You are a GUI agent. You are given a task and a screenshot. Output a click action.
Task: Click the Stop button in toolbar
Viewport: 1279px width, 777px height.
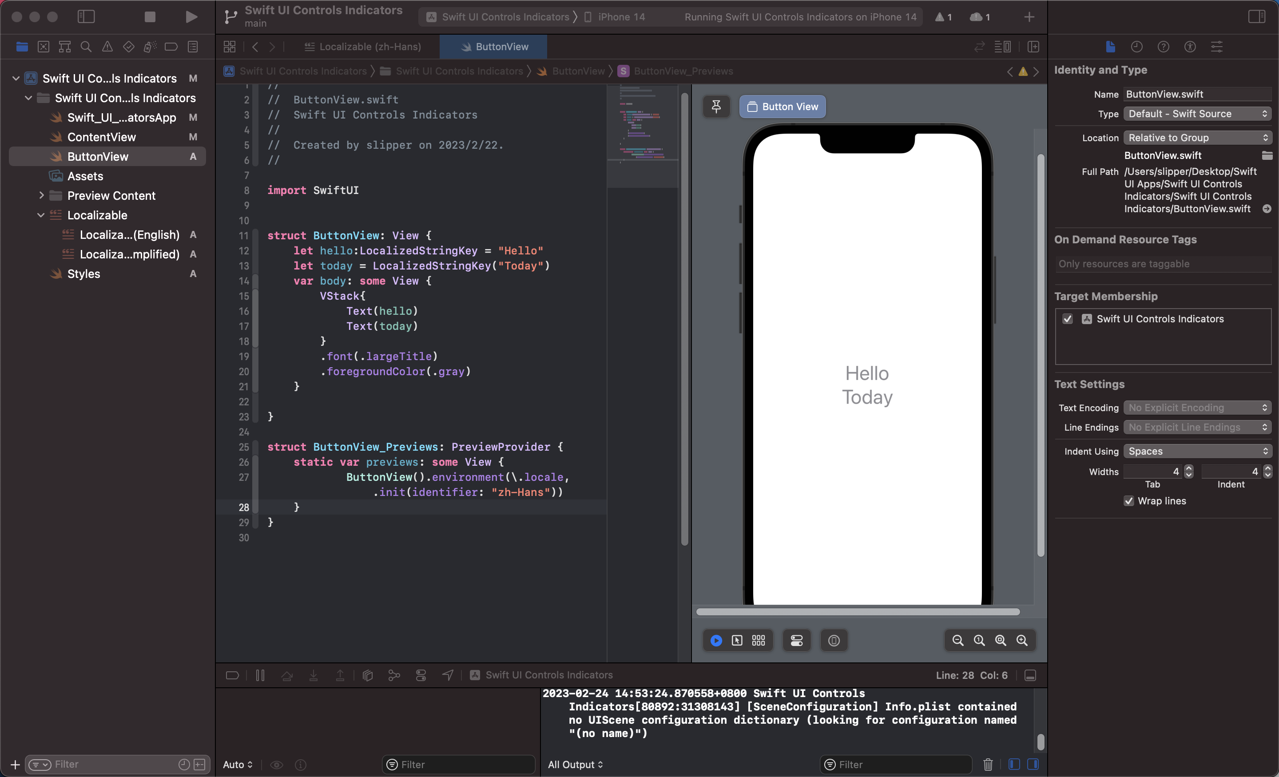click(x=150, y=16)
